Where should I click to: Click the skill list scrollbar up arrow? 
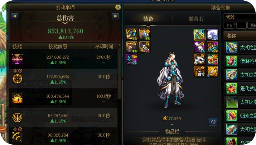(x=120, y=45)
